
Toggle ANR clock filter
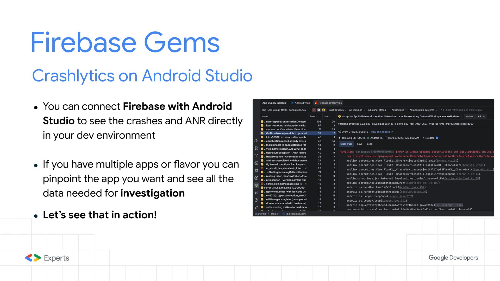pos(318,110)
